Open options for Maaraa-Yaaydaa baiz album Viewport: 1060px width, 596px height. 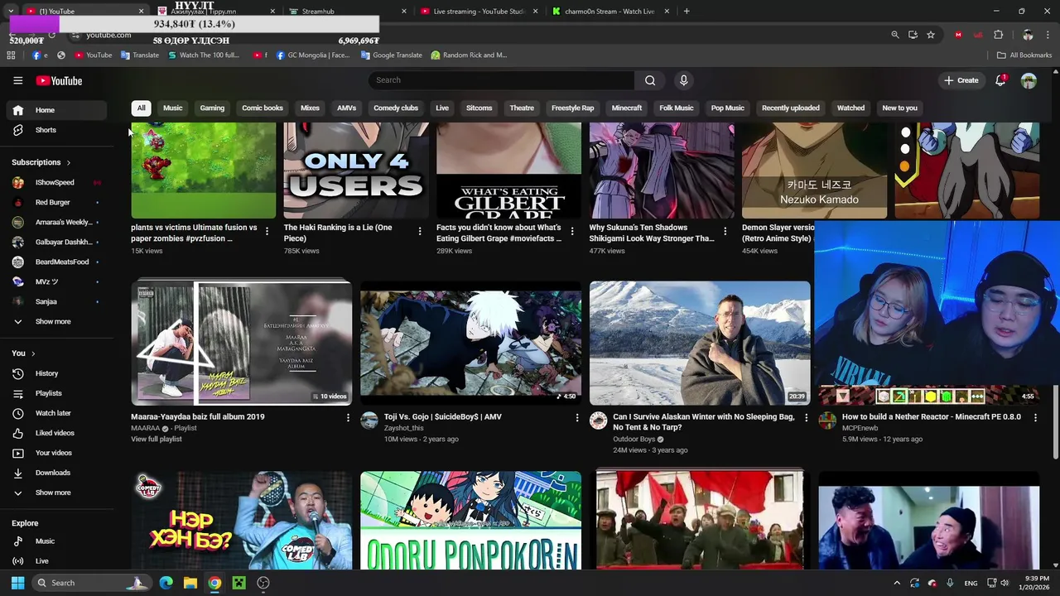tap(348, 418)
